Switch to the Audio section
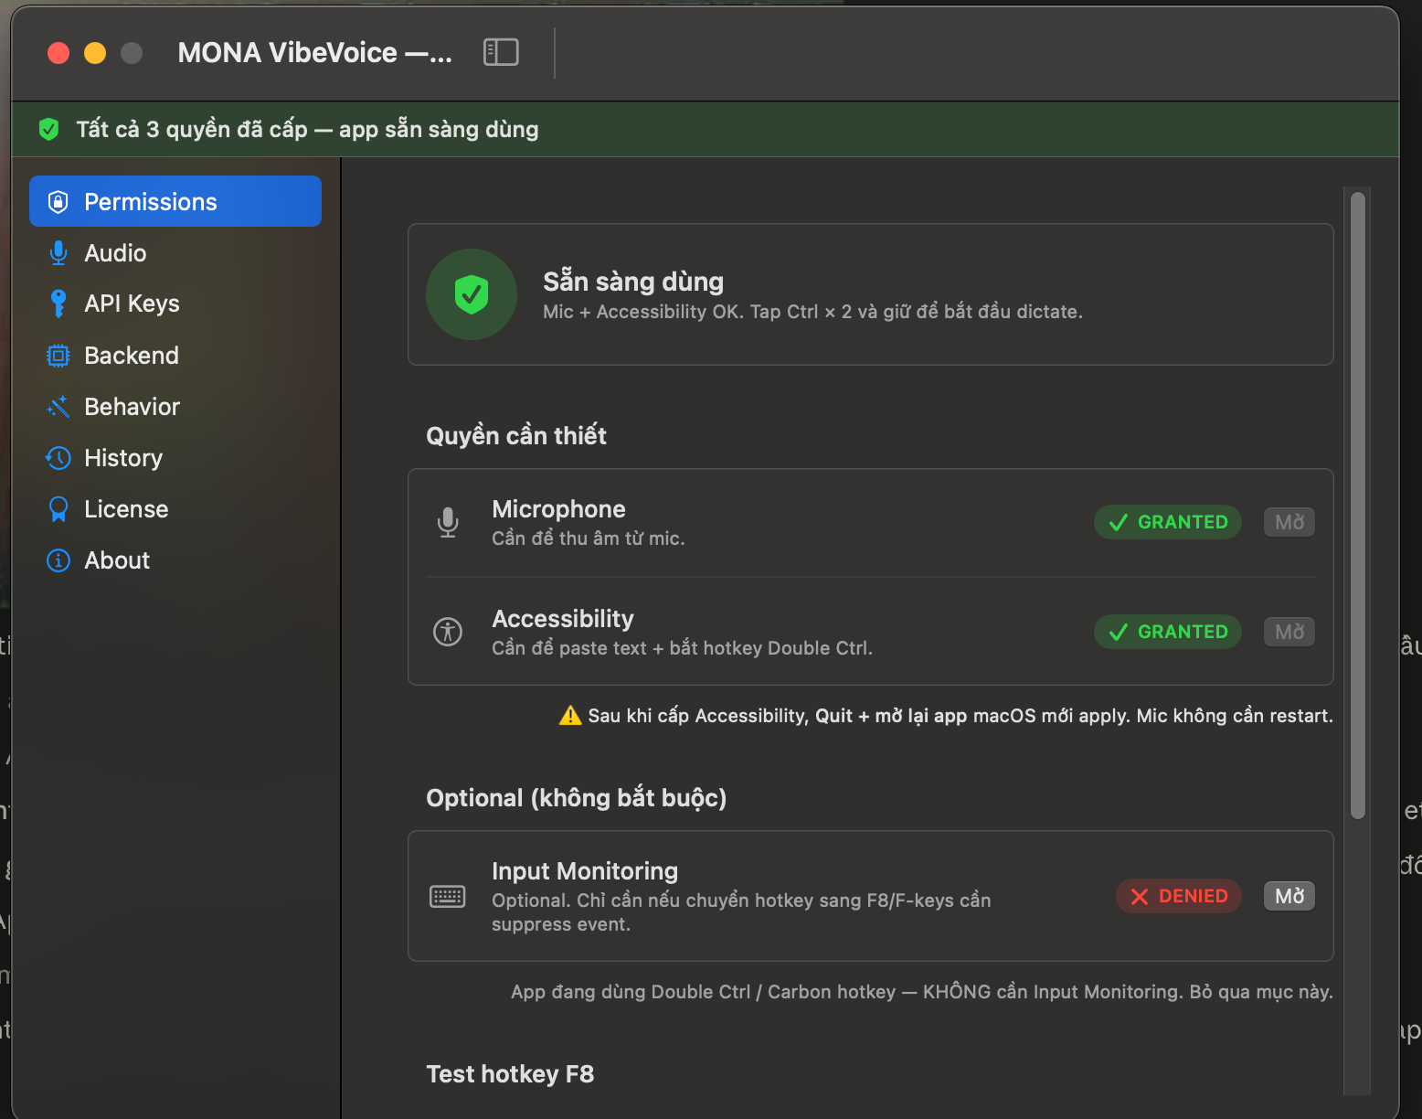 click(x=175, y=252)
